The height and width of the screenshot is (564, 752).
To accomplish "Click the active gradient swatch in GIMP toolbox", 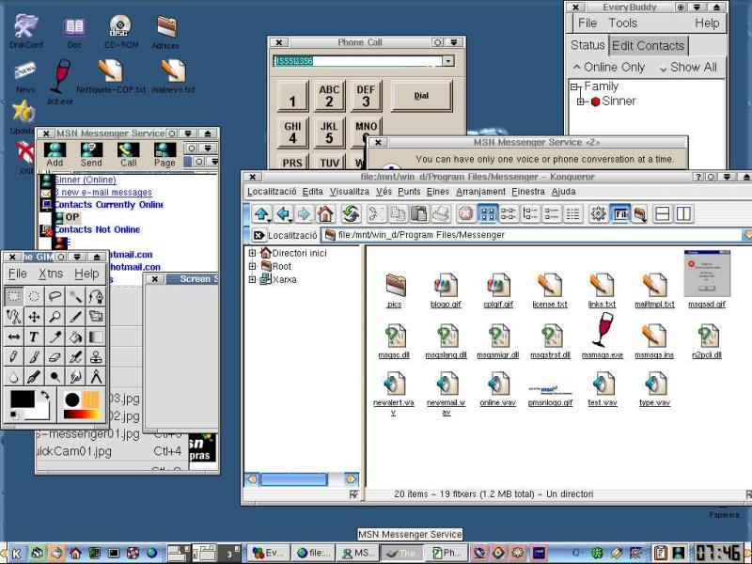I will 82,414.
